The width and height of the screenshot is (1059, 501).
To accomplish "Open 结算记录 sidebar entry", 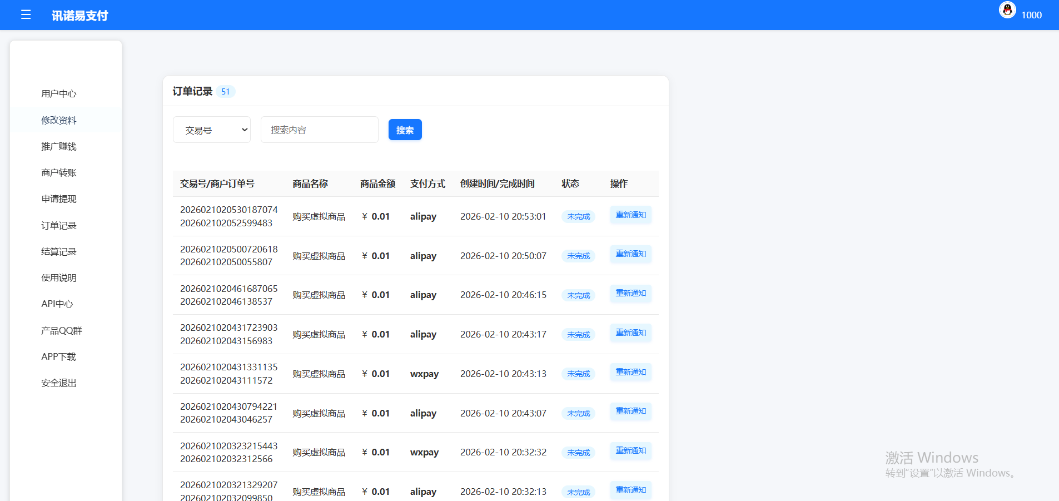I will point(59,252).
